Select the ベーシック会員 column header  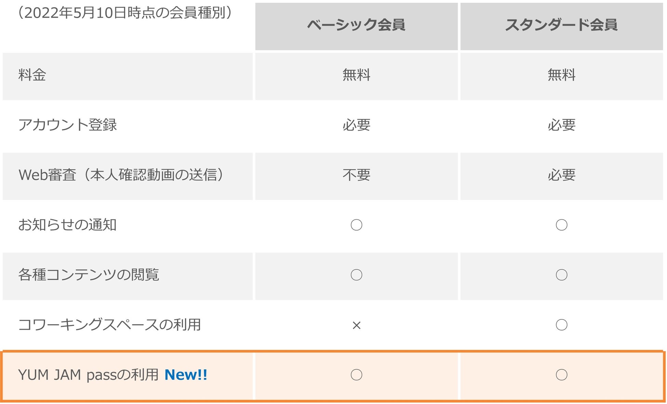point(356,25)
